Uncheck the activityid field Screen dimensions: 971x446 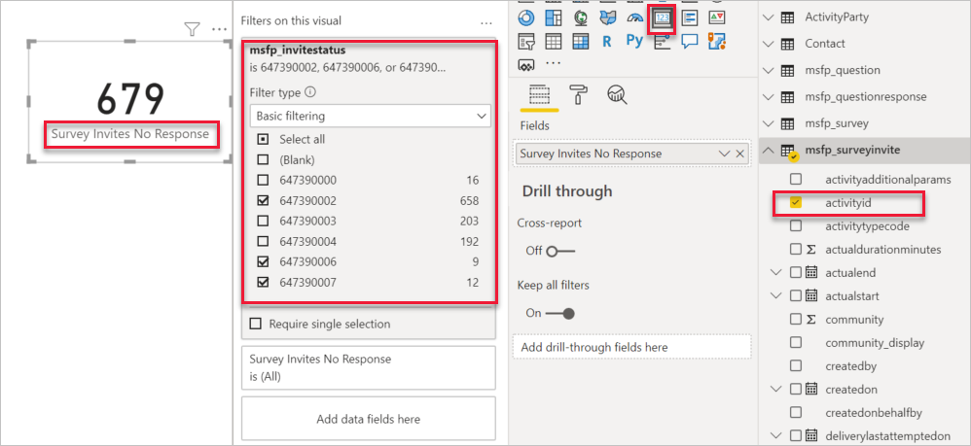pyautogui.click(x=796, y=203)
